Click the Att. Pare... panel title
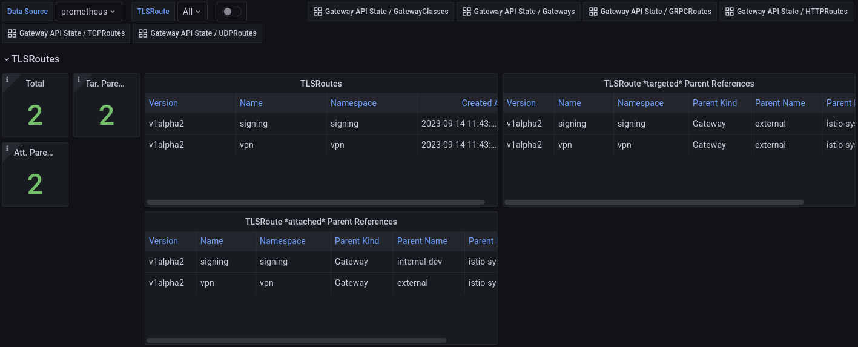 pos(34,153)
